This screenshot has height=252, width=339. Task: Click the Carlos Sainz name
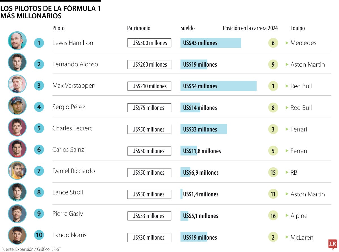click(x=68, y=150)
